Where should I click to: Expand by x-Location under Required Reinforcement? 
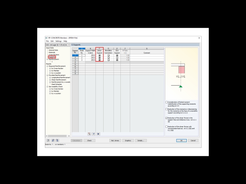(50, 73)
